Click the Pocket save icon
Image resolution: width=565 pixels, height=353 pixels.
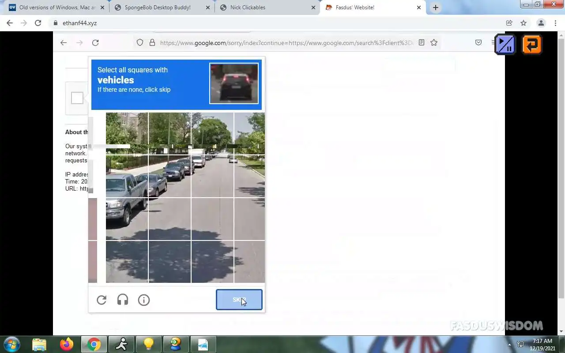478,43
